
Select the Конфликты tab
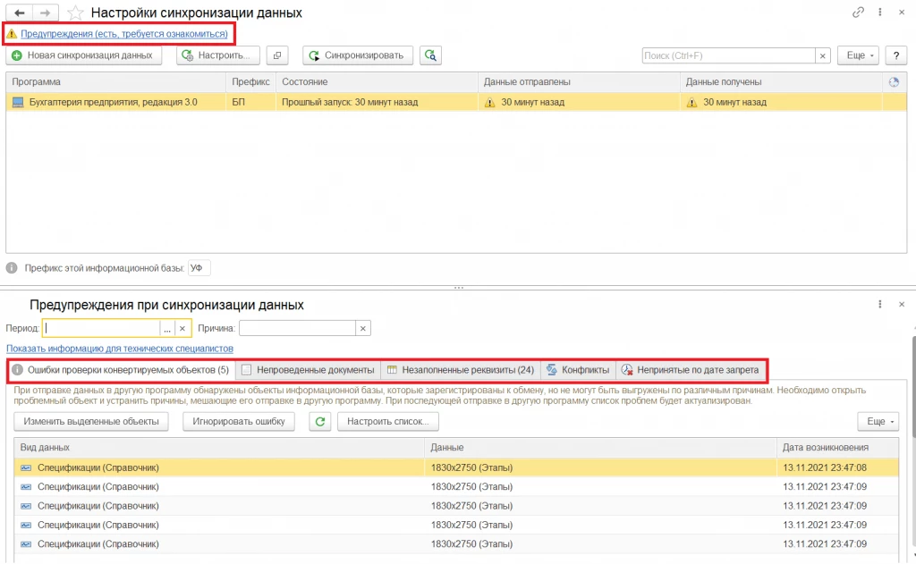pos(579,370)
